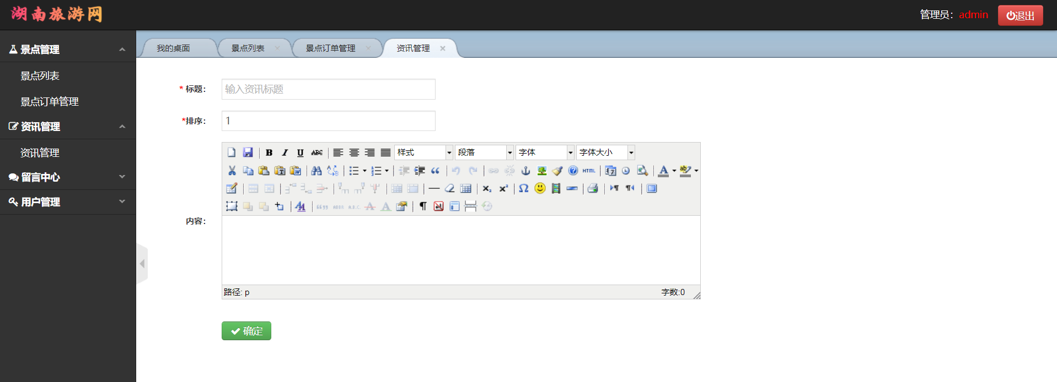Insert horizontal rule line icon
This screenshot has height=382, width=1057.
(434, 188)
